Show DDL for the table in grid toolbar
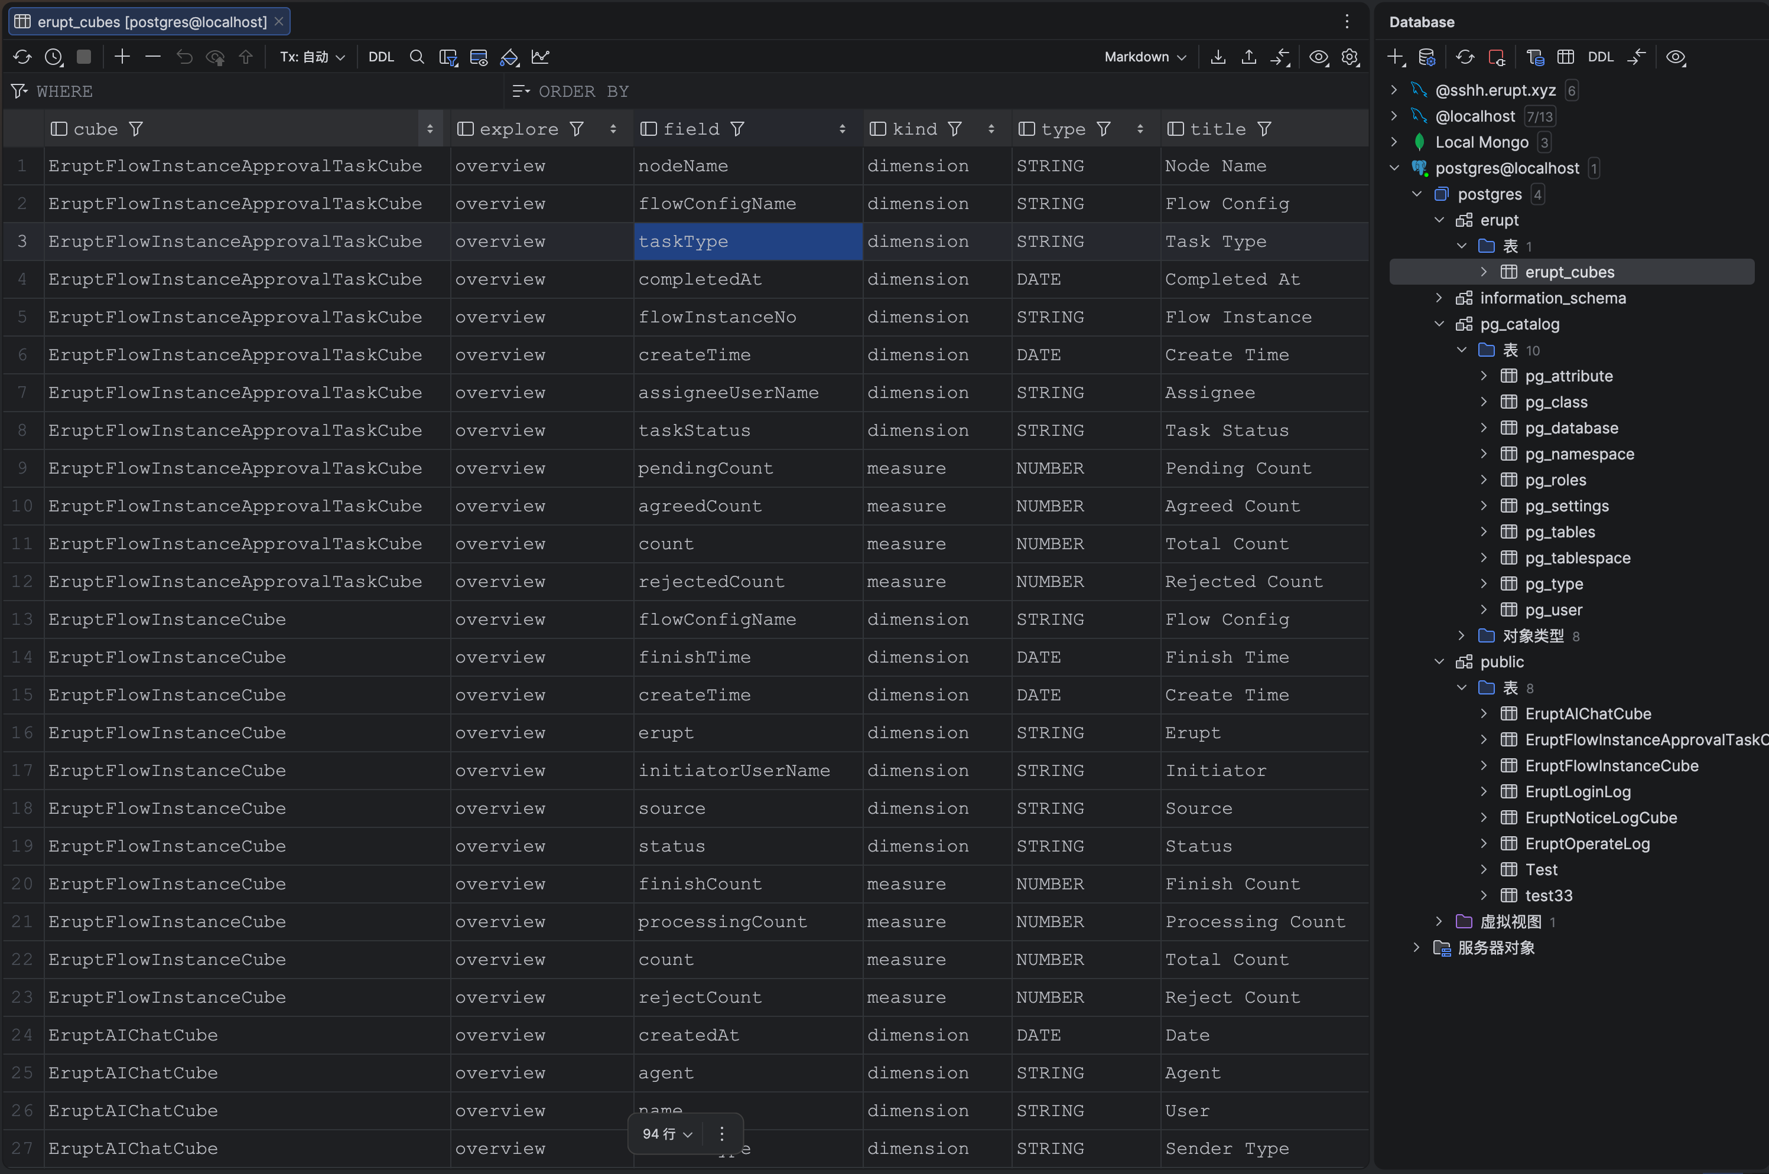 point(381,57)
